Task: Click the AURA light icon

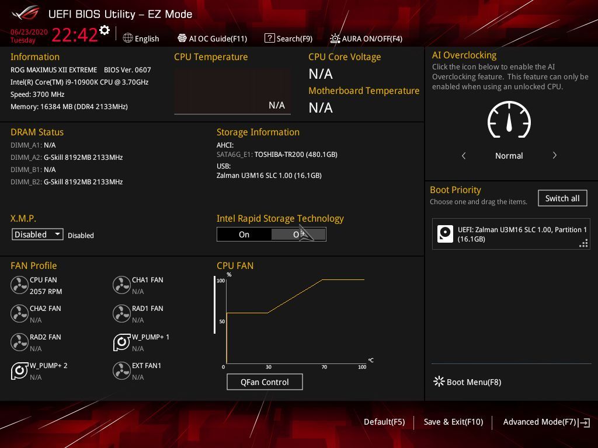Action: coord(335,38)
